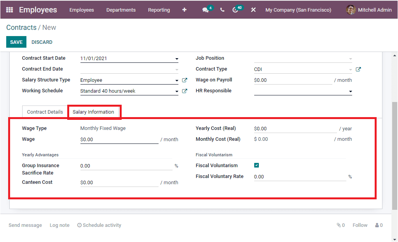View the activities clock icon showing 40
The height and width of the screenshot is (242, 398).
(x=236, y=9)
